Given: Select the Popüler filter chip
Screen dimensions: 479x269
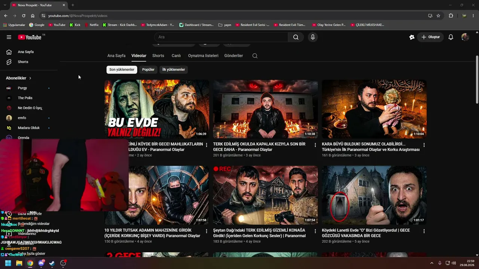Looking at the screenshot, I should 148,69.
